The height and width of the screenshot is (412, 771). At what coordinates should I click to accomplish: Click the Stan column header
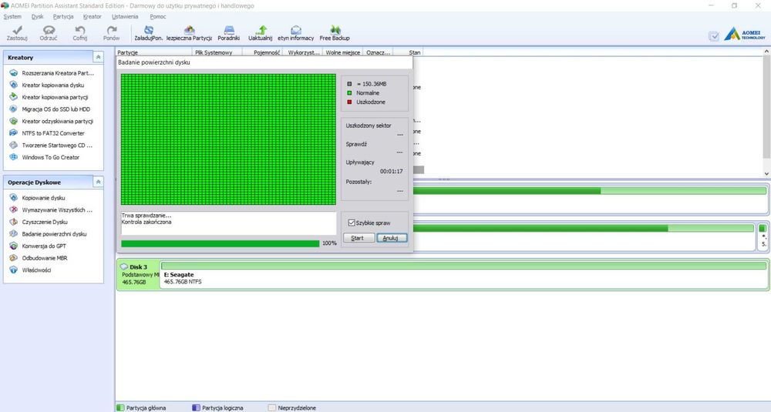pos(408,52)
